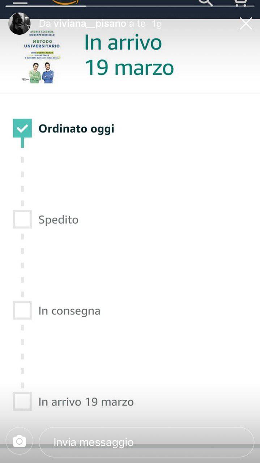Select the Ordinato oggi step label
Viewport: 260px width, 463px height.
[x=76, y=129]
